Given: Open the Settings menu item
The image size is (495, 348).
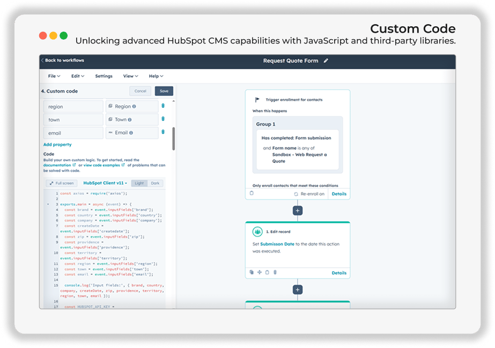Looking at the screenshot, I should coord(104,76).
